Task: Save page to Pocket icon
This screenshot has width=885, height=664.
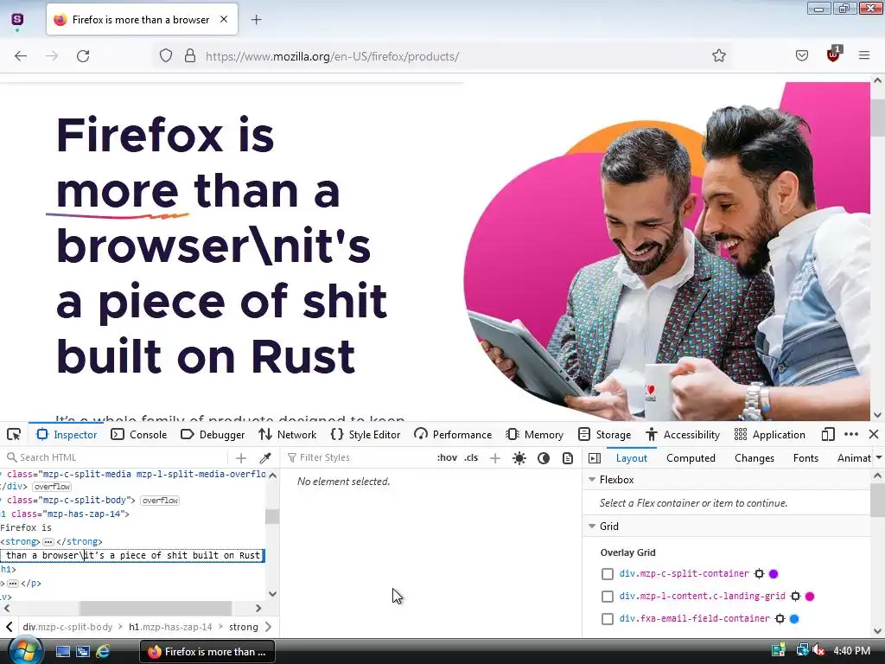Action: point(801,55)
